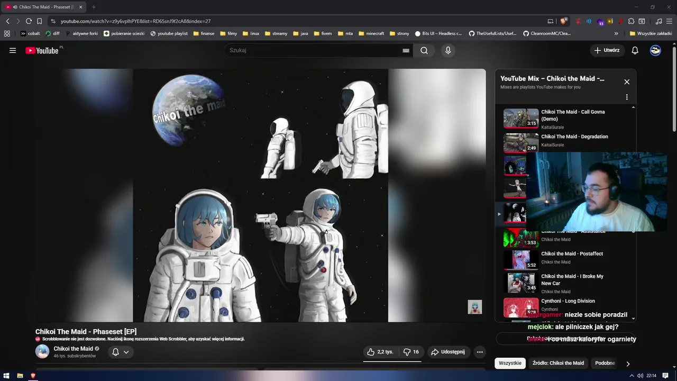
Task: Click the video player area
Action: click(260, 195)
